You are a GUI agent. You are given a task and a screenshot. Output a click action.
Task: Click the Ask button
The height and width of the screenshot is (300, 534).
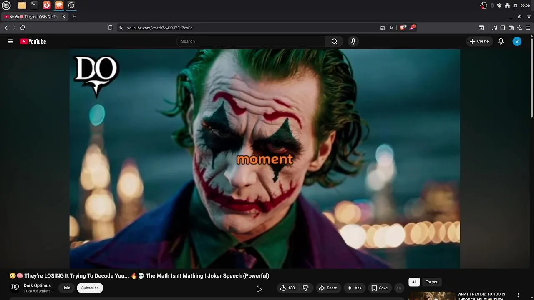pos(354,288)
